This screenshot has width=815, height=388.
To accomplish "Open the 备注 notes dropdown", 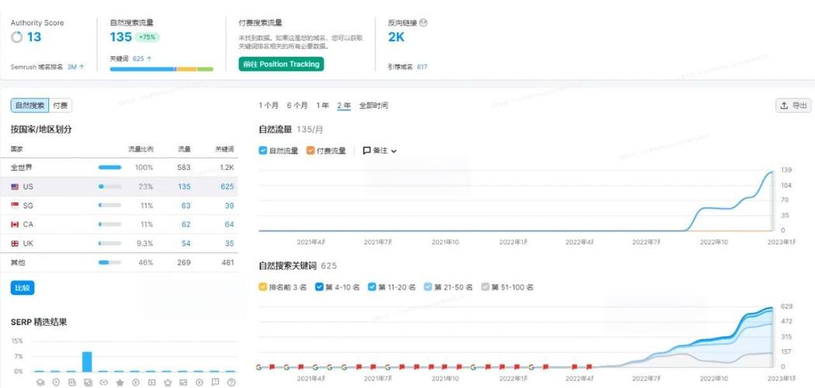I will tap(380, 151).
